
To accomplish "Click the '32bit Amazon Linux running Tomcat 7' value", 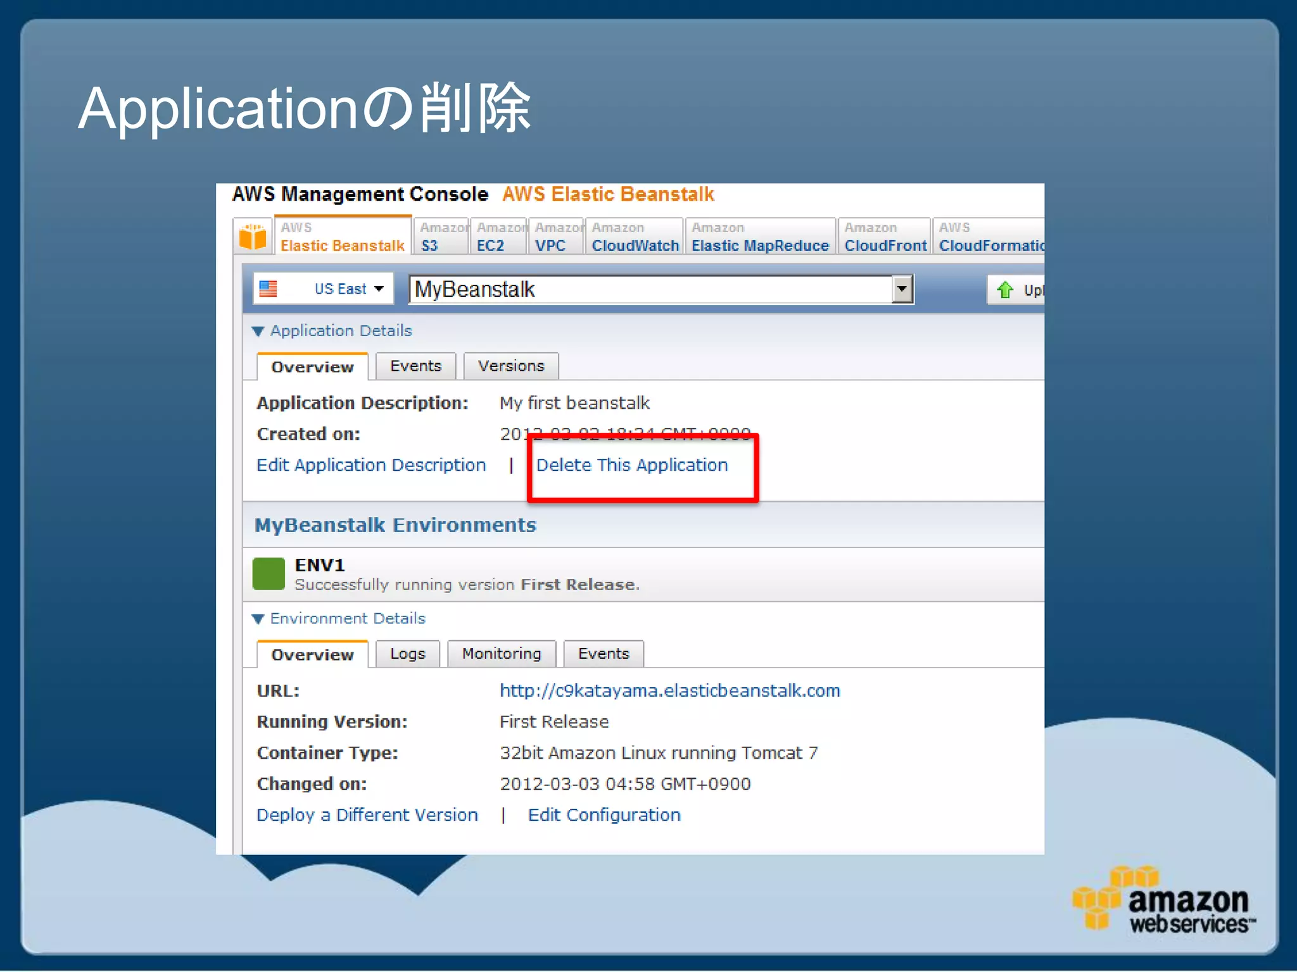I will (659, 753).
